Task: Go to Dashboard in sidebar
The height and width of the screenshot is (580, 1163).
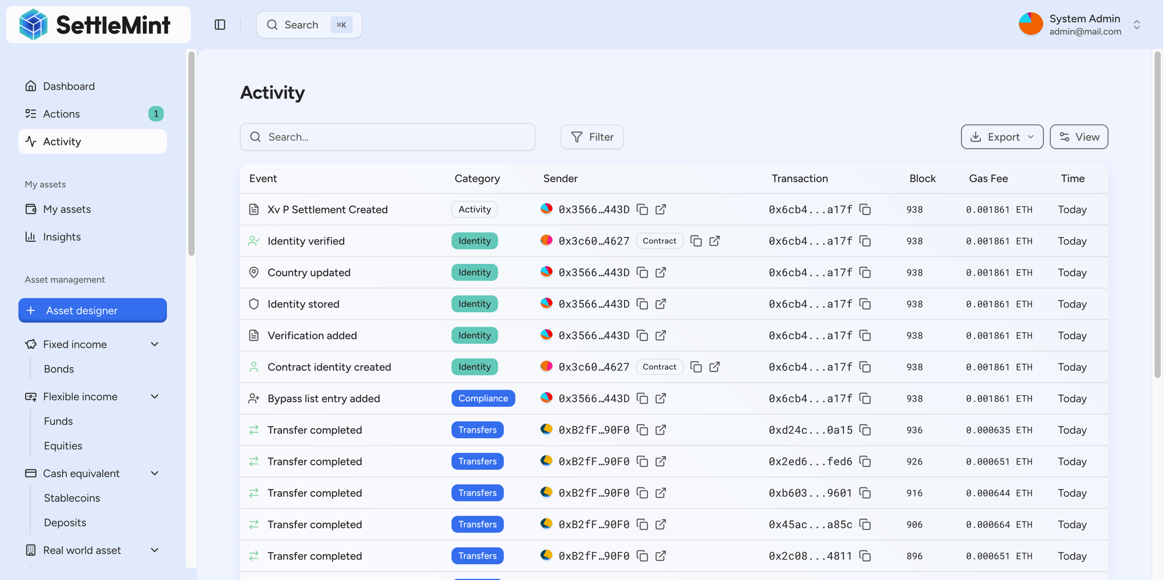Action: [x=69, y=86]
